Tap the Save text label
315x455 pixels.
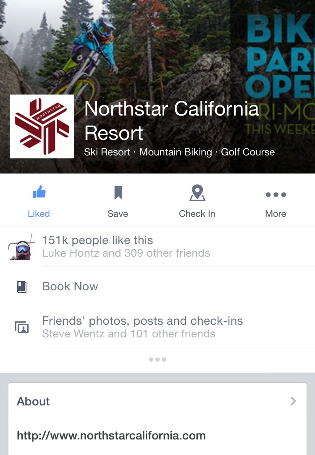[x=118, y=213]
